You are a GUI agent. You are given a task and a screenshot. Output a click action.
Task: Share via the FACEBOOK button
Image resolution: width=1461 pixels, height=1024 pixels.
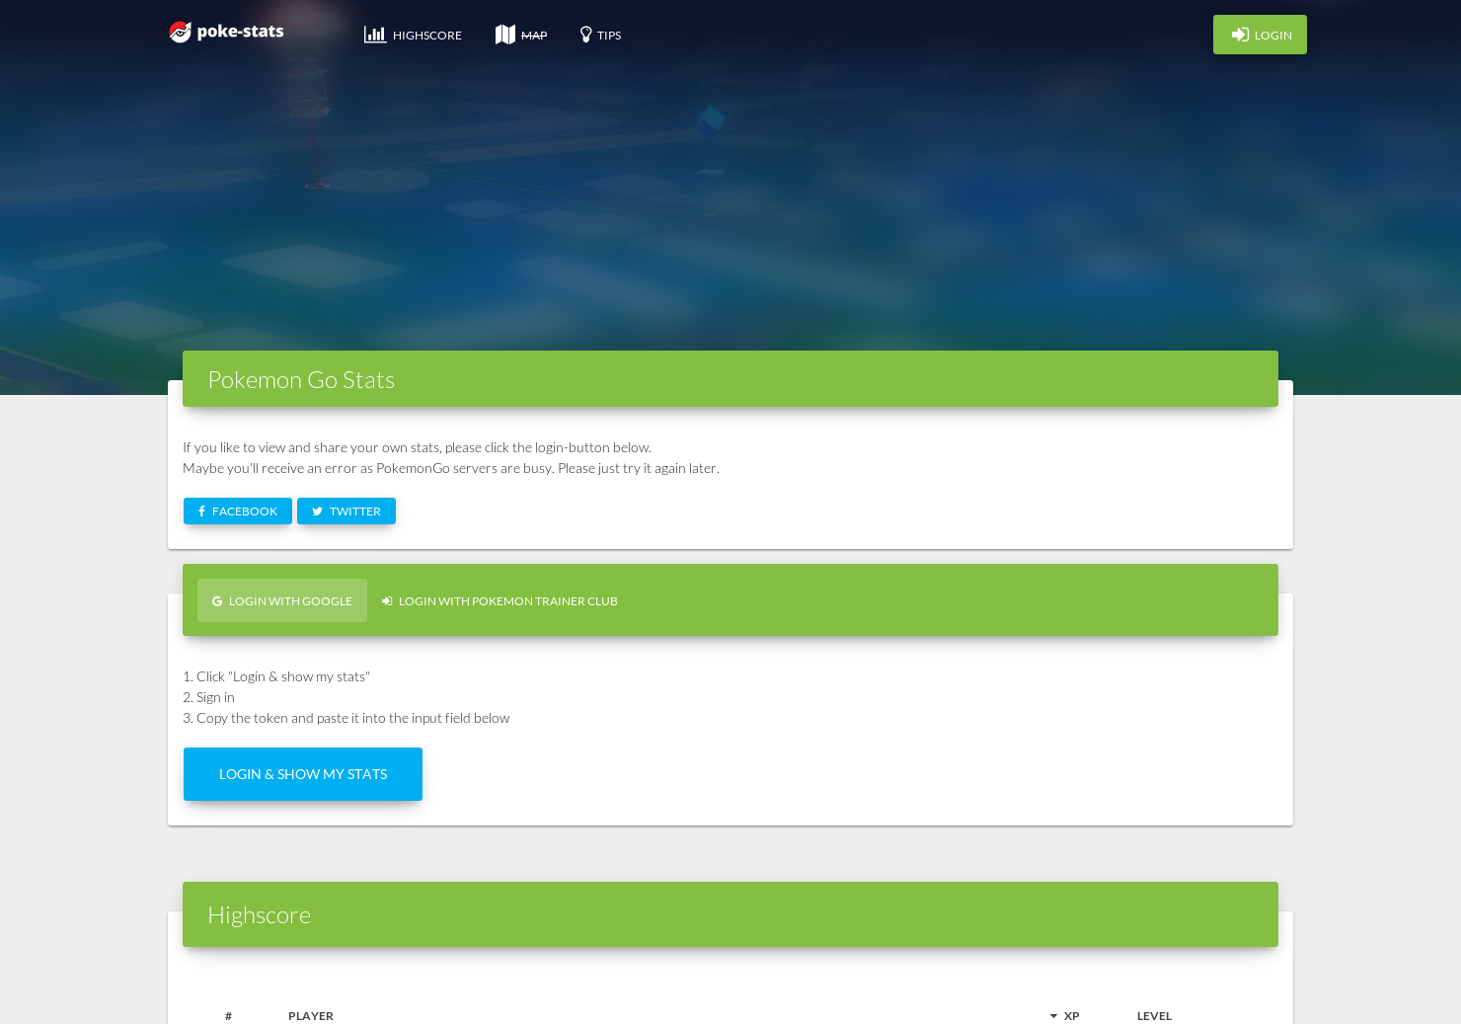[x=238, y=512]
